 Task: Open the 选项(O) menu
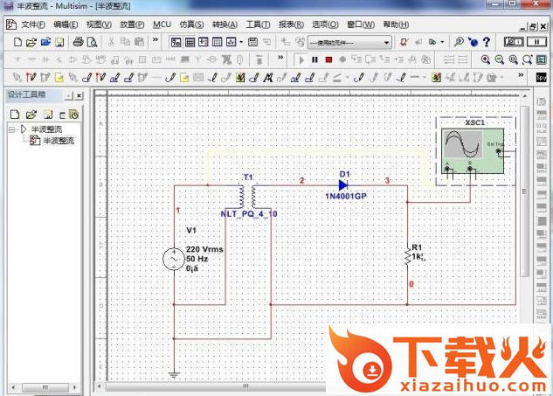[x=325, y=24]
